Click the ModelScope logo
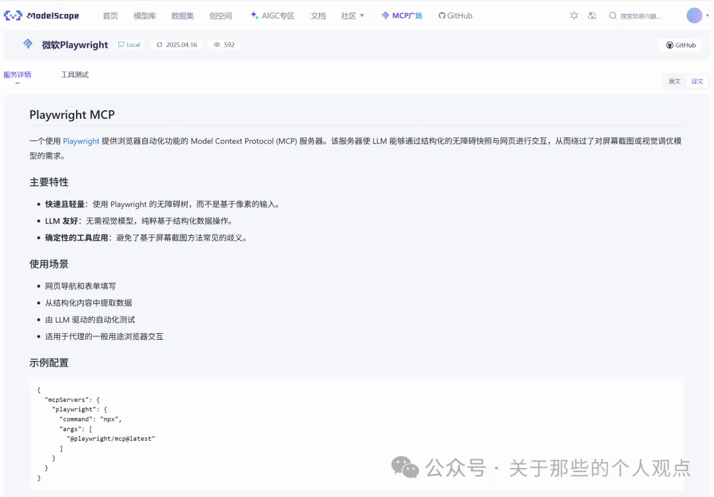Viewport: 714px width, 497px height. point(42,16)
